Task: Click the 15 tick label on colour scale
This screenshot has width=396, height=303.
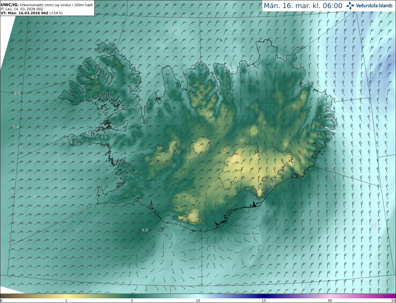Action: [x=264, y=301]
